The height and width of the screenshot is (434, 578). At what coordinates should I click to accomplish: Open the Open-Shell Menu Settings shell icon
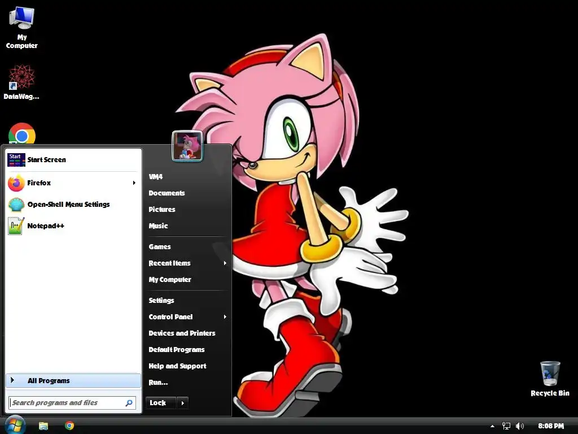(16, 205)
